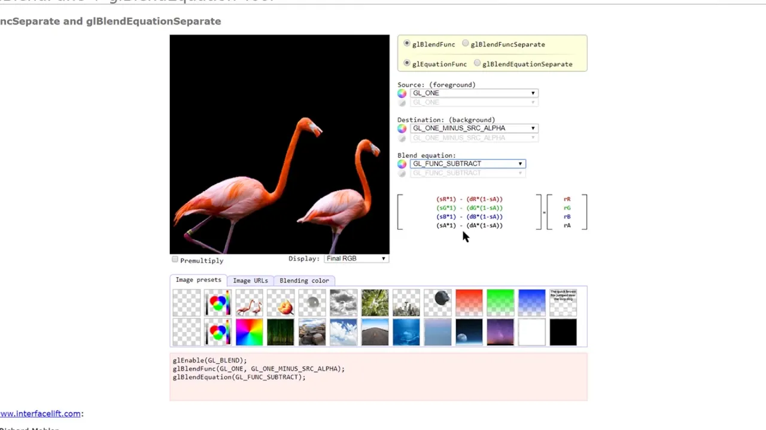This screenshot has height=430, width=766.
Task: Click the rR result matrix entry
Action: [x=567, y=199]
